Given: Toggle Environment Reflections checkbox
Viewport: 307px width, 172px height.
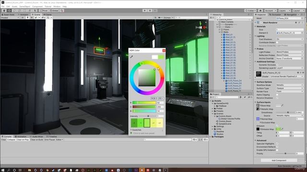Looking at the screenshot, I should [x=277, y=147].
